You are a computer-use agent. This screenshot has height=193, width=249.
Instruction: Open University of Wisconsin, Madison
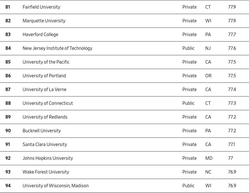click(x=56, y=186)
